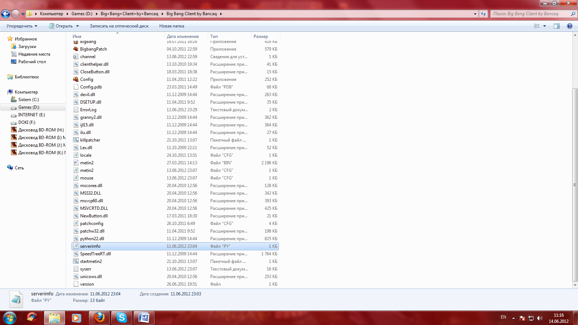Click the file list vertical scrollbar
578x325 pixels.
point(575,185)
